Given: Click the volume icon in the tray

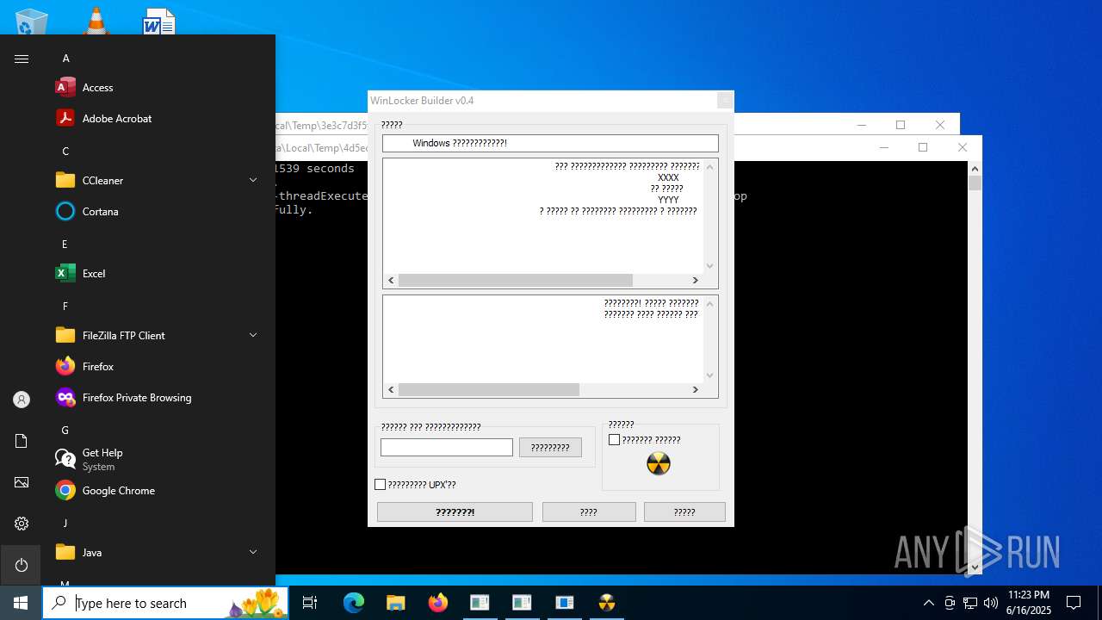Looking at the screenshot, I should point(991,603).
